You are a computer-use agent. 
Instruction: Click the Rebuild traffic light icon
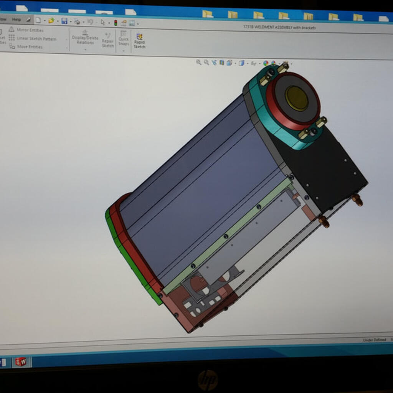tap(116, 23)
